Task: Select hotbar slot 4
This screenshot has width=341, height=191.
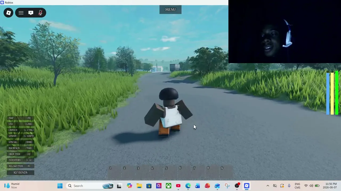Action: [x=157, y=172]
